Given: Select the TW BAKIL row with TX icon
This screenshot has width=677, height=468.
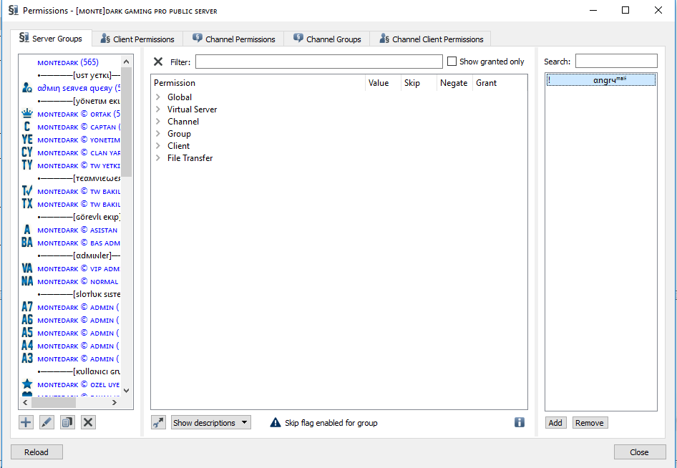Looking at the screenshot, I should (x=71, y=204).
